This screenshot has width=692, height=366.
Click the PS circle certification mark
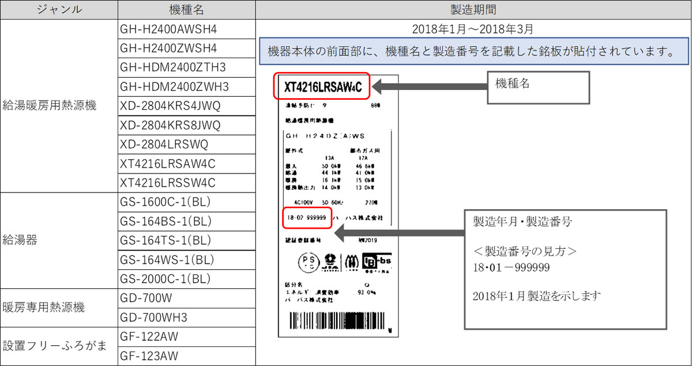307,262
